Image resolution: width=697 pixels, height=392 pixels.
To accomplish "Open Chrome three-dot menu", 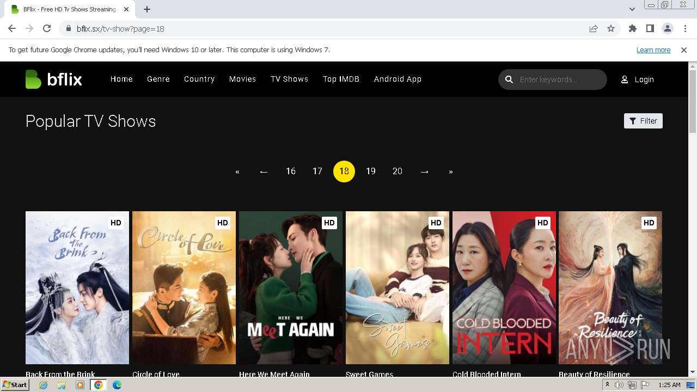I will pos(684,28).
